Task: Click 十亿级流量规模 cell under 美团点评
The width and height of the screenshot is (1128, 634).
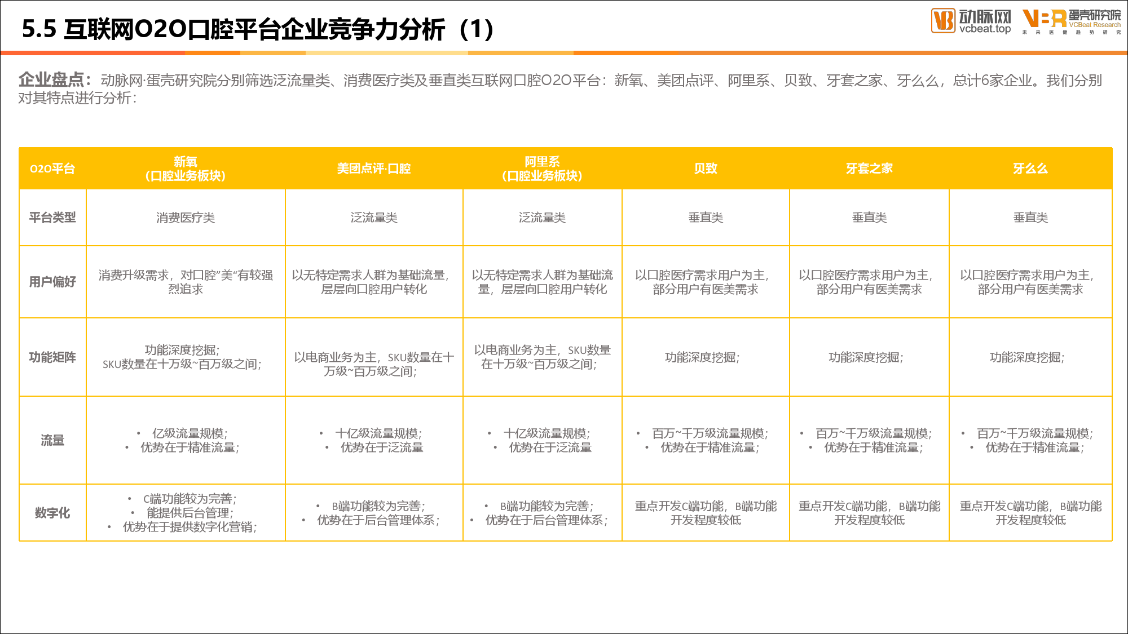Action: pyautogui.click(x=374, y=440)
